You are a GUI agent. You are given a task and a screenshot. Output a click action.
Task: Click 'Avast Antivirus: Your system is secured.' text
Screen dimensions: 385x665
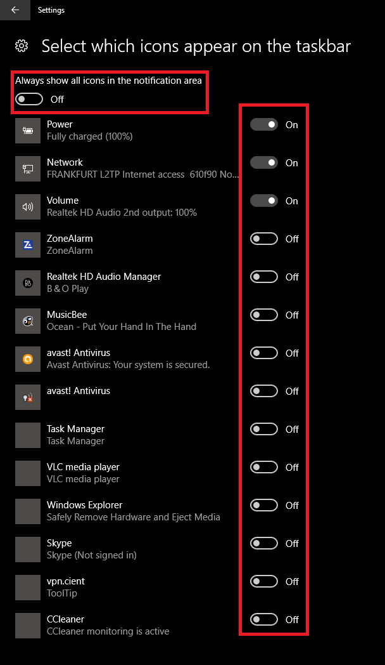click(x=128, y=365)
